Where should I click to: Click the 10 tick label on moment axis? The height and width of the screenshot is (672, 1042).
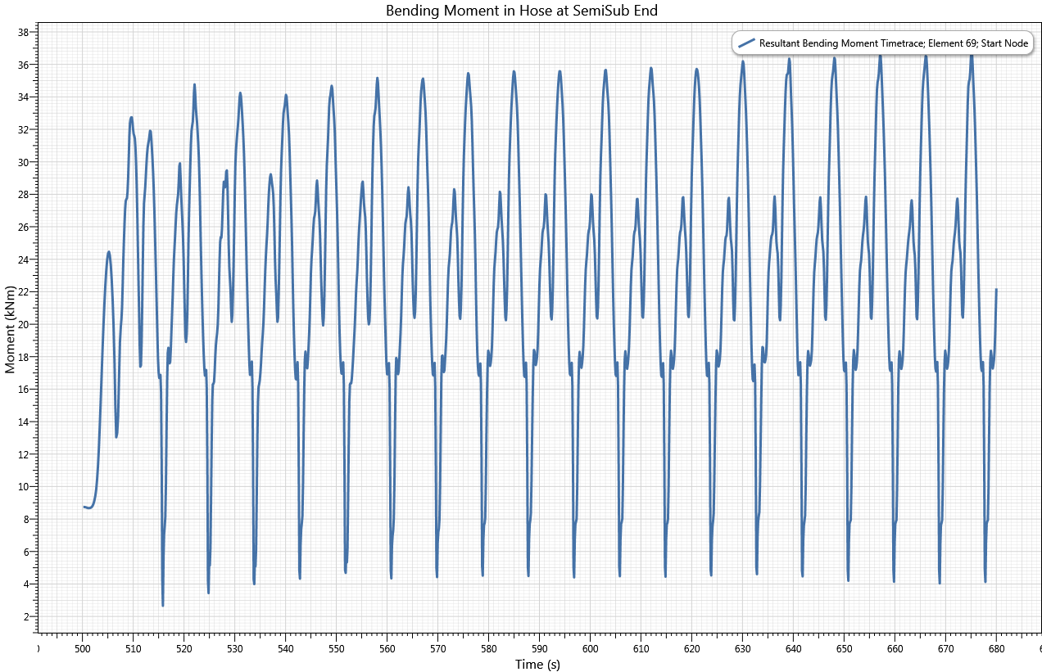tap(25, 486)
